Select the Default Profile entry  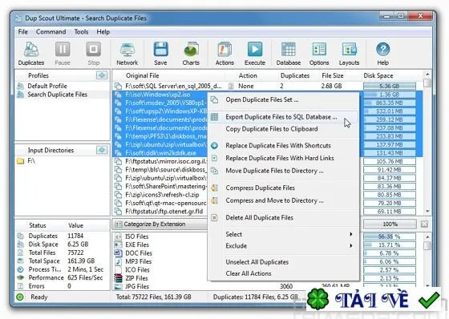pyautogui.click(x=47, y=86)
